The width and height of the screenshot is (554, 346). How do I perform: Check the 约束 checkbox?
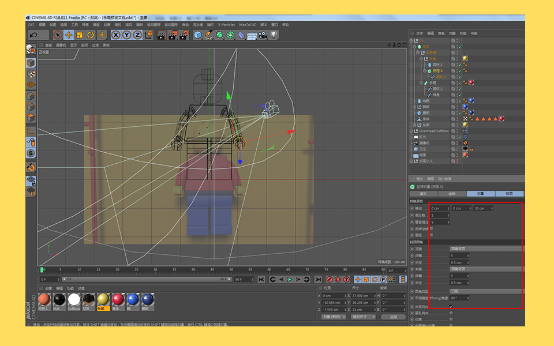click(451, 319)
